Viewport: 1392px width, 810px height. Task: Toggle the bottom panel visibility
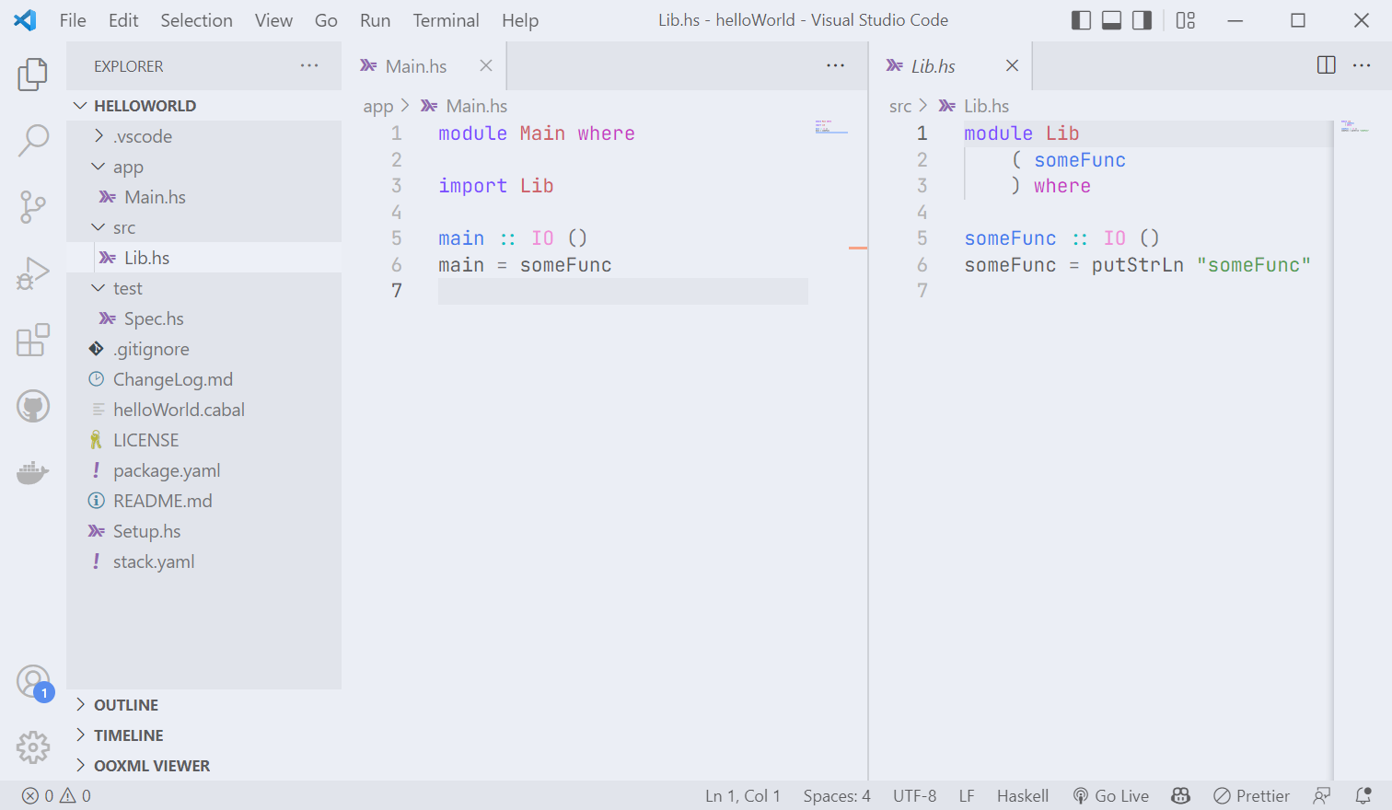[1111, 19]
